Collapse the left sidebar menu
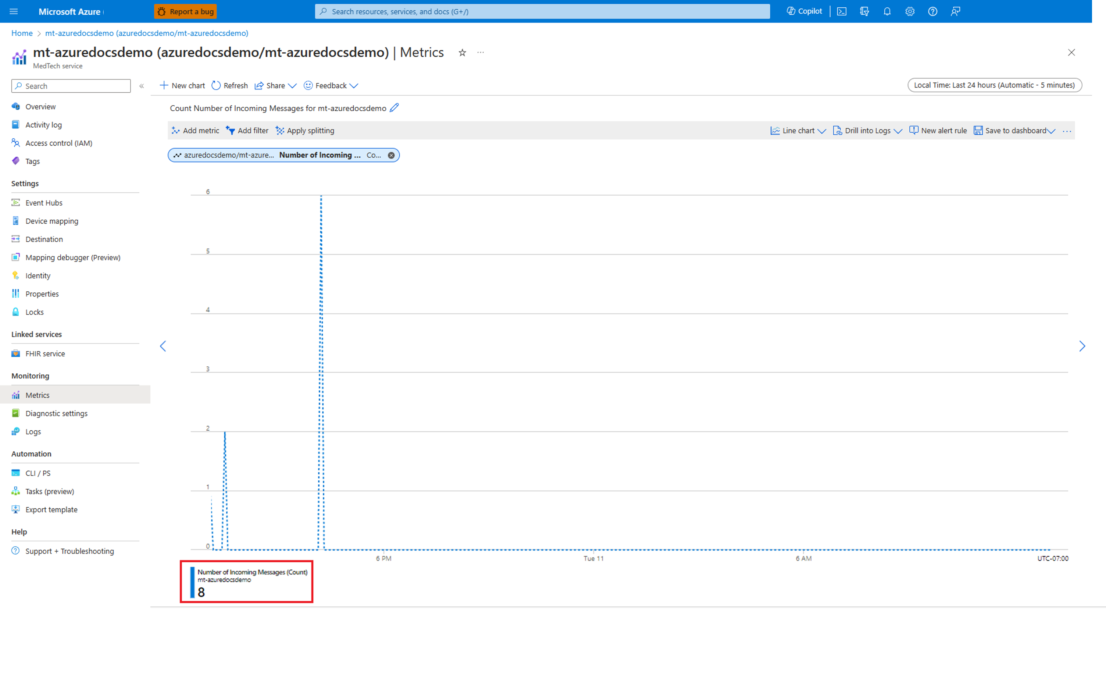 click(141, 86)
